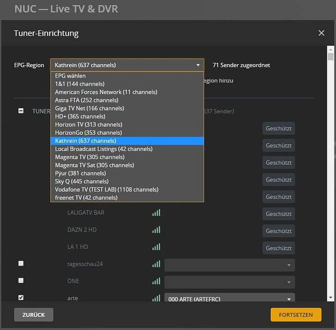Click the LA 1 HD channel name
The image size is (336, 330).
[77, 247]
